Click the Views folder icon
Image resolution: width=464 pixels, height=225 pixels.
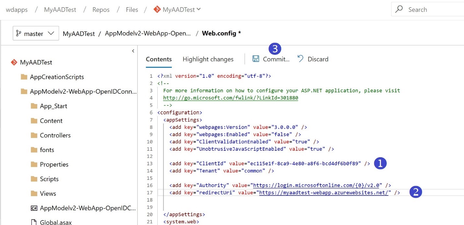(34, 194)
